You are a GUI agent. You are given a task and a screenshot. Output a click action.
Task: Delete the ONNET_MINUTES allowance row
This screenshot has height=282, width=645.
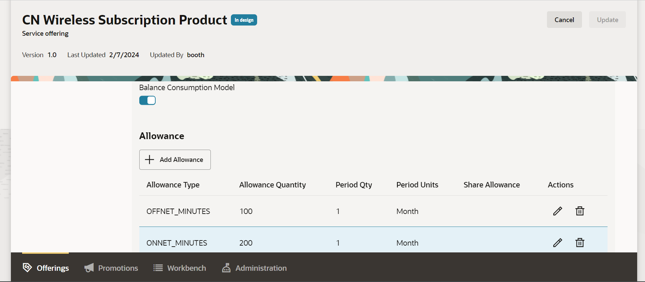point(580,243)
